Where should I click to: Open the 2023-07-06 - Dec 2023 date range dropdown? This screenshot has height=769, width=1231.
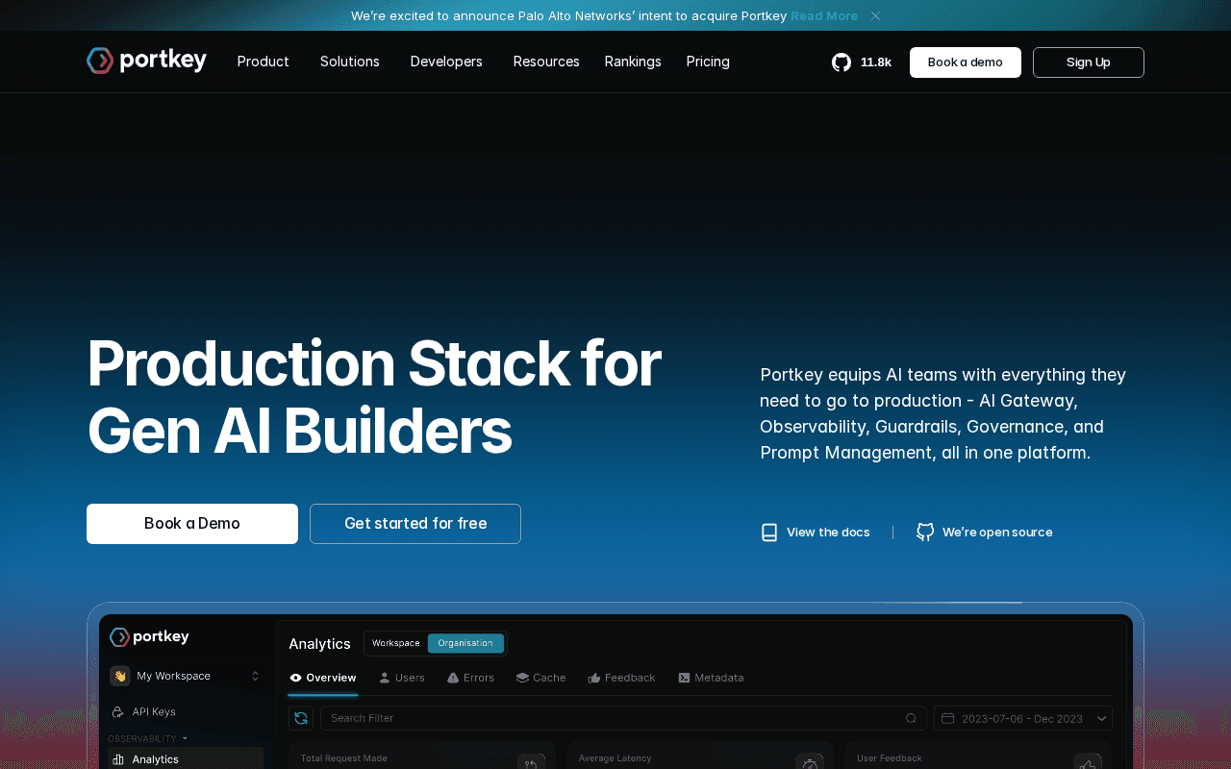[x=1023, y=718]
